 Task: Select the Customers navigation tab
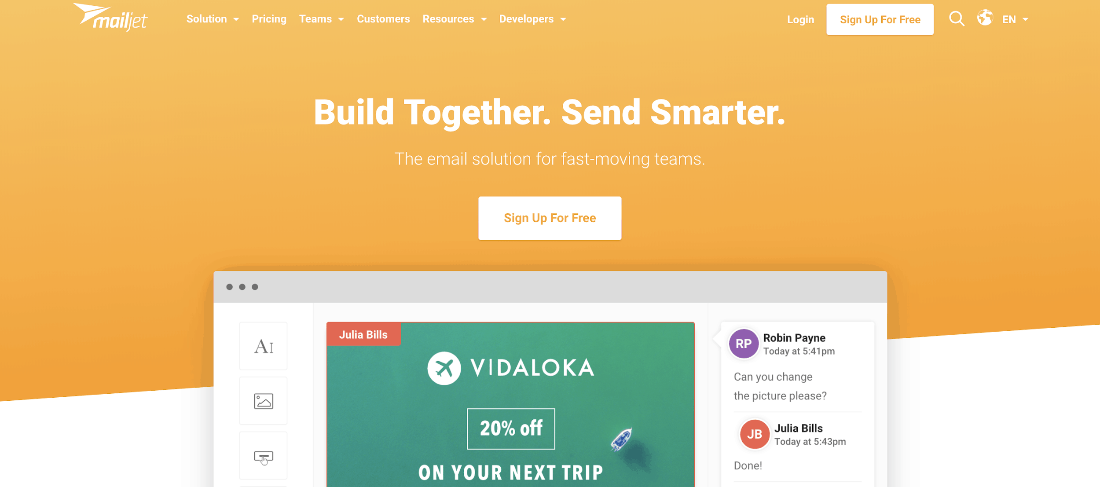coord(384,19)
